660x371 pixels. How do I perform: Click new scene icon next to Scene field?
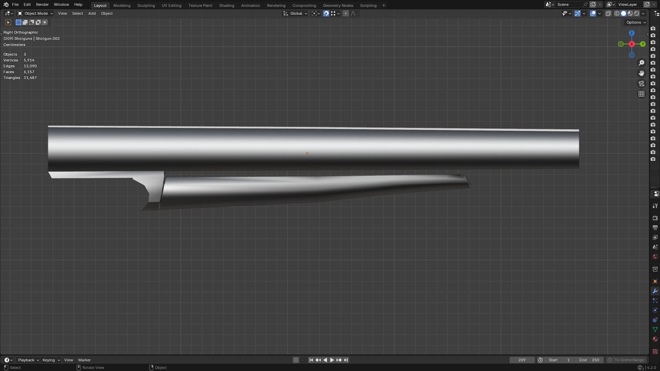[x=593, y=4]
